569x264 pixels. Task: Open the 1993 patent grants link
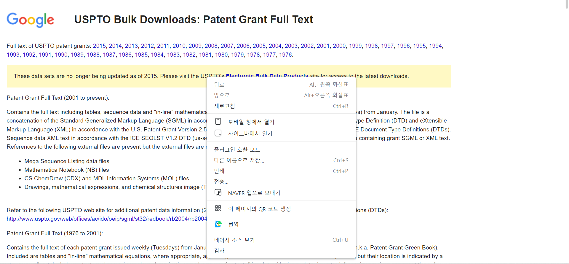click(13, 55)
